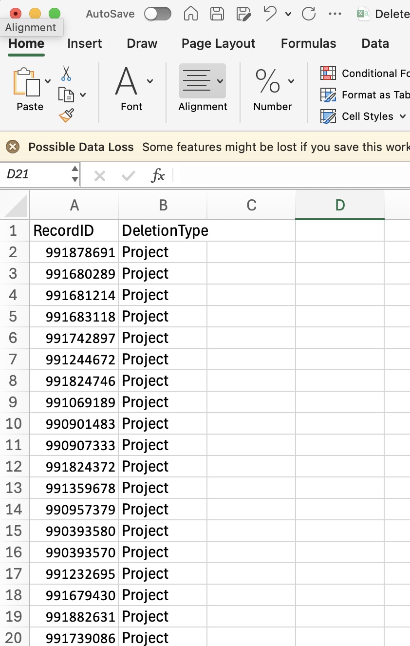Viewport: 410px width, 646px height.
Task: Click the Save floppy disk icon
Action: click(x=217, y=14)
